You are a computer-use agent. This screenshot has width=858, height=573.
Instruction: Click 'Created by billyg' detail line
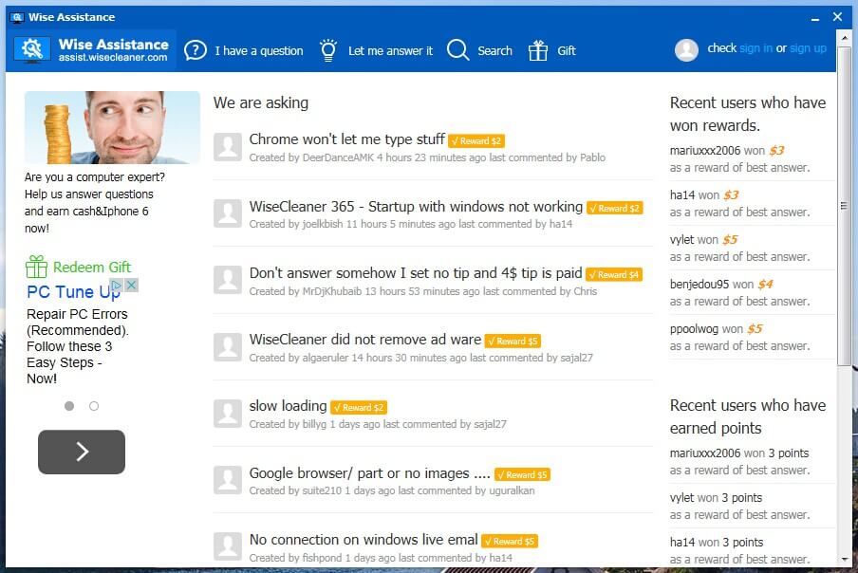(378, 424)
